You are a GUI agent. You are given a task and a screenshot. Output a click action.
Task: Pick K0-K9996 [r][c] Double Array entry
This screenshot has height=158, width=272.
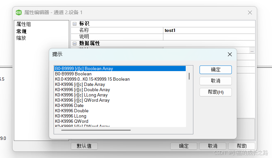(x=82, y=90)
